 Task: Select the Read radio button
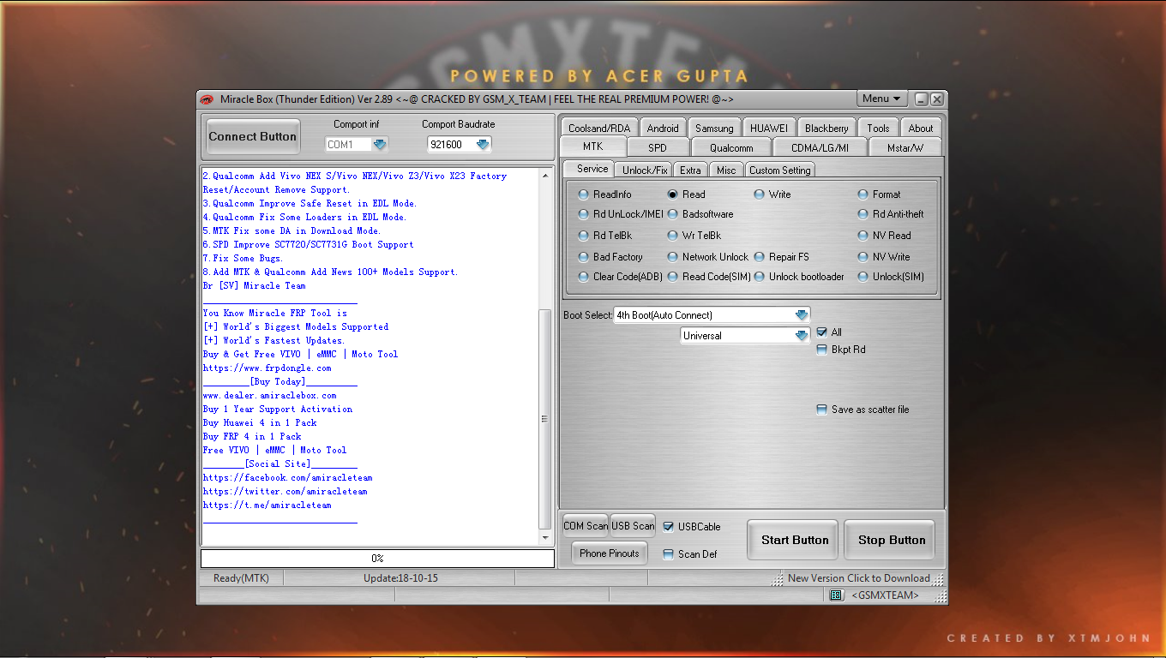[x=673, y=194]
